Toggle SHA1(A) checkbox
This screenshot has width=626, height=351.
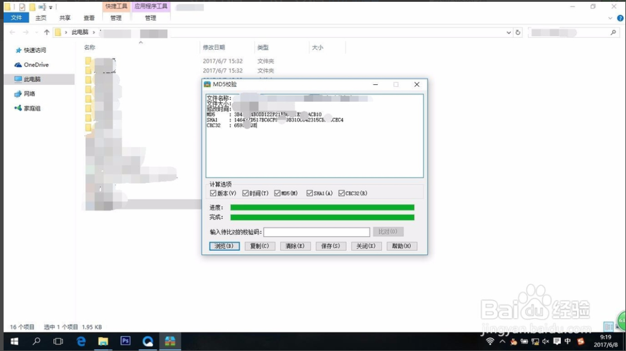310,193
